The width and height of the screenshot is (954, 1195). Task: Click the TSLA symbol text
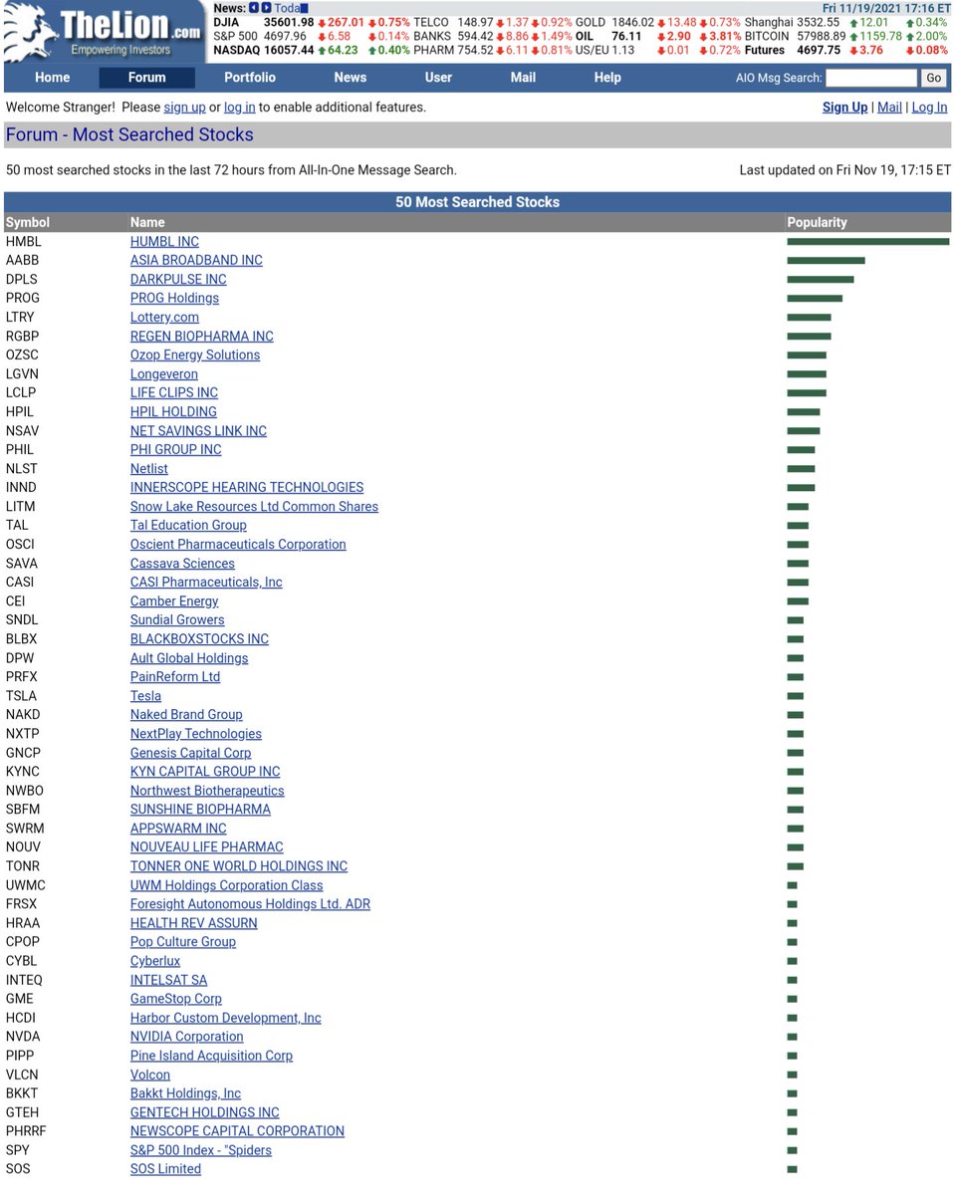point(22,696)
